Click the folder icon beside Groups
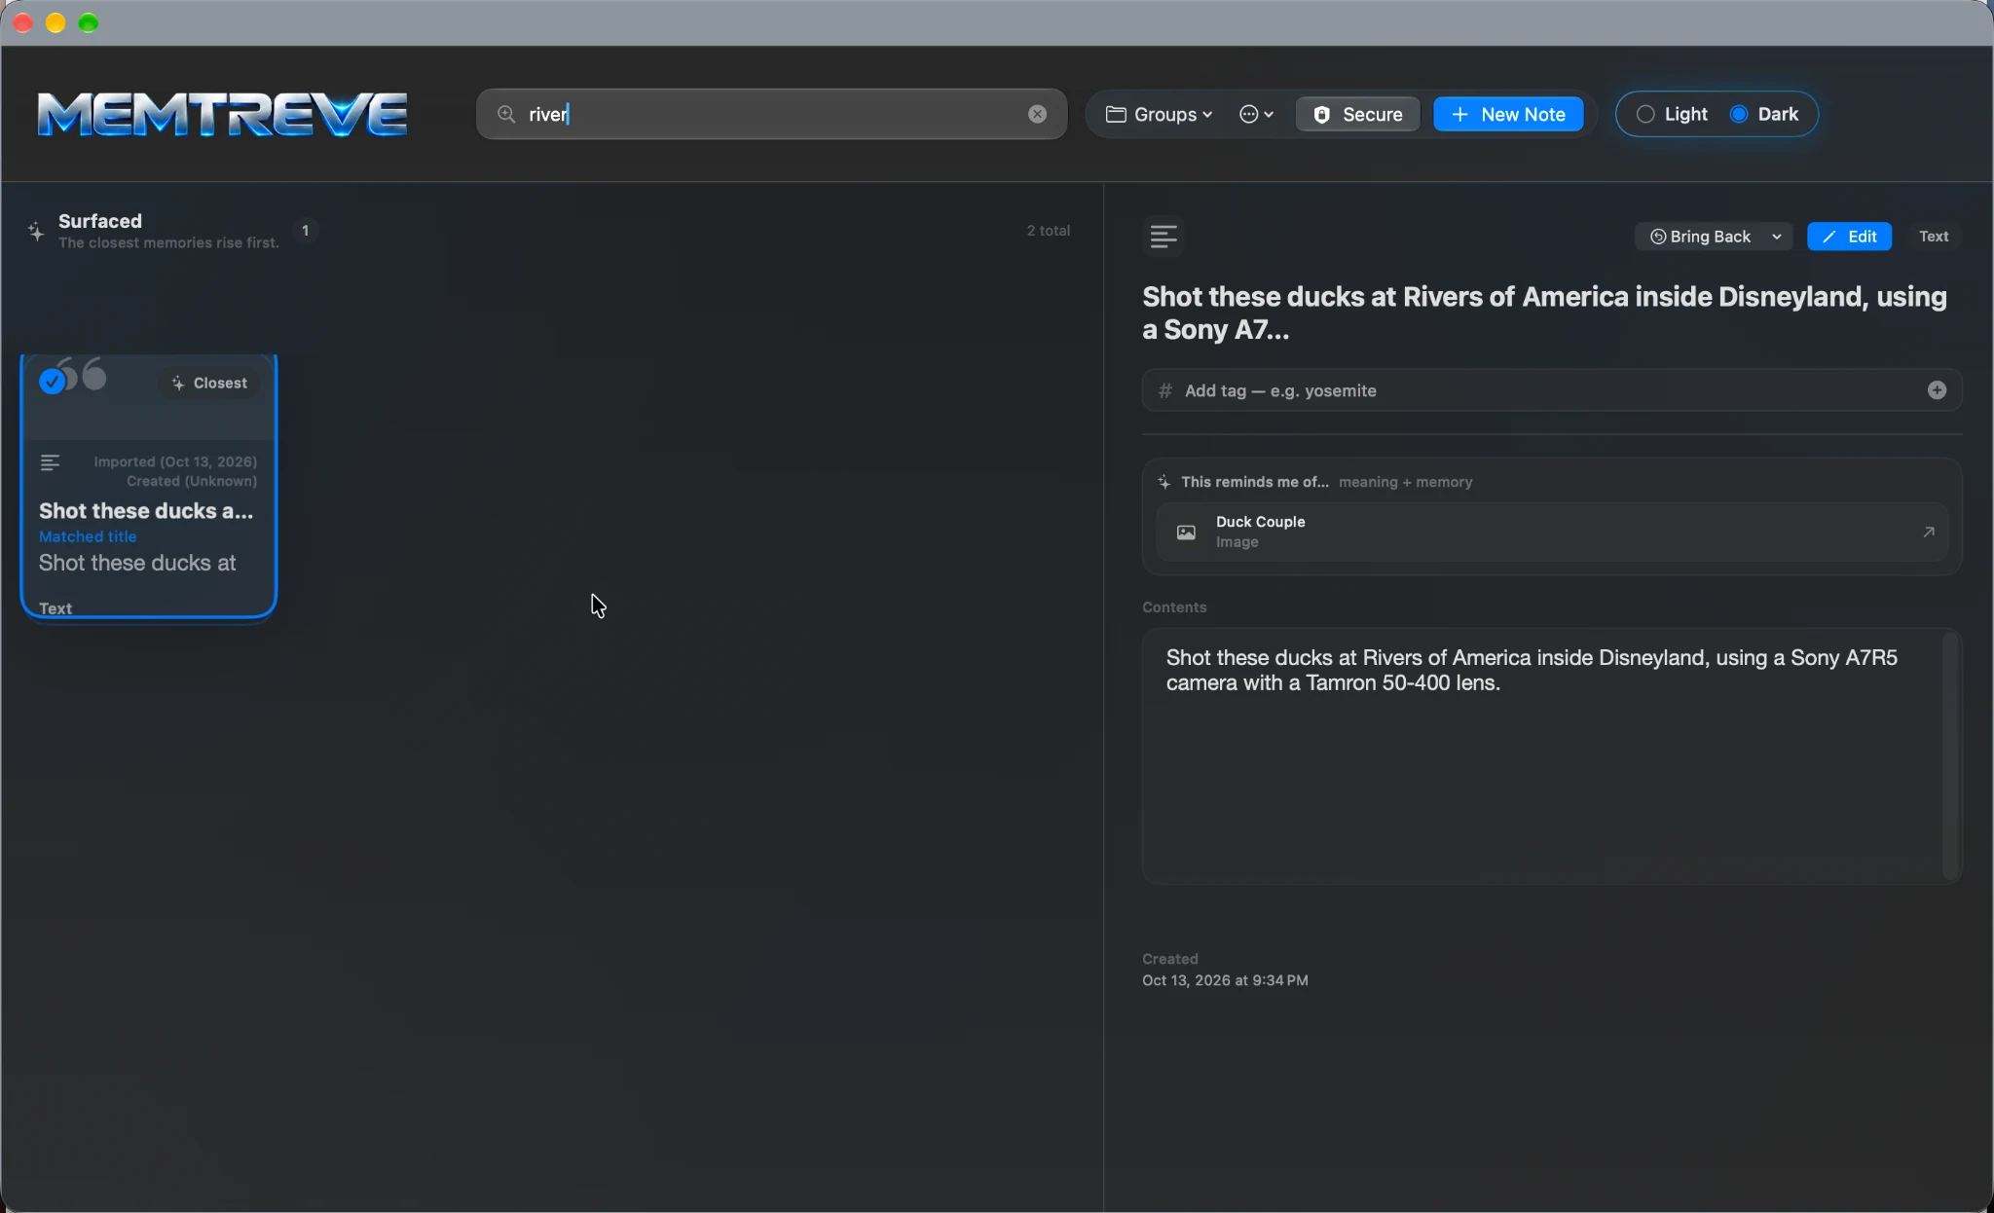This screenshot has width=1994, height=1213. (1116, 114)
